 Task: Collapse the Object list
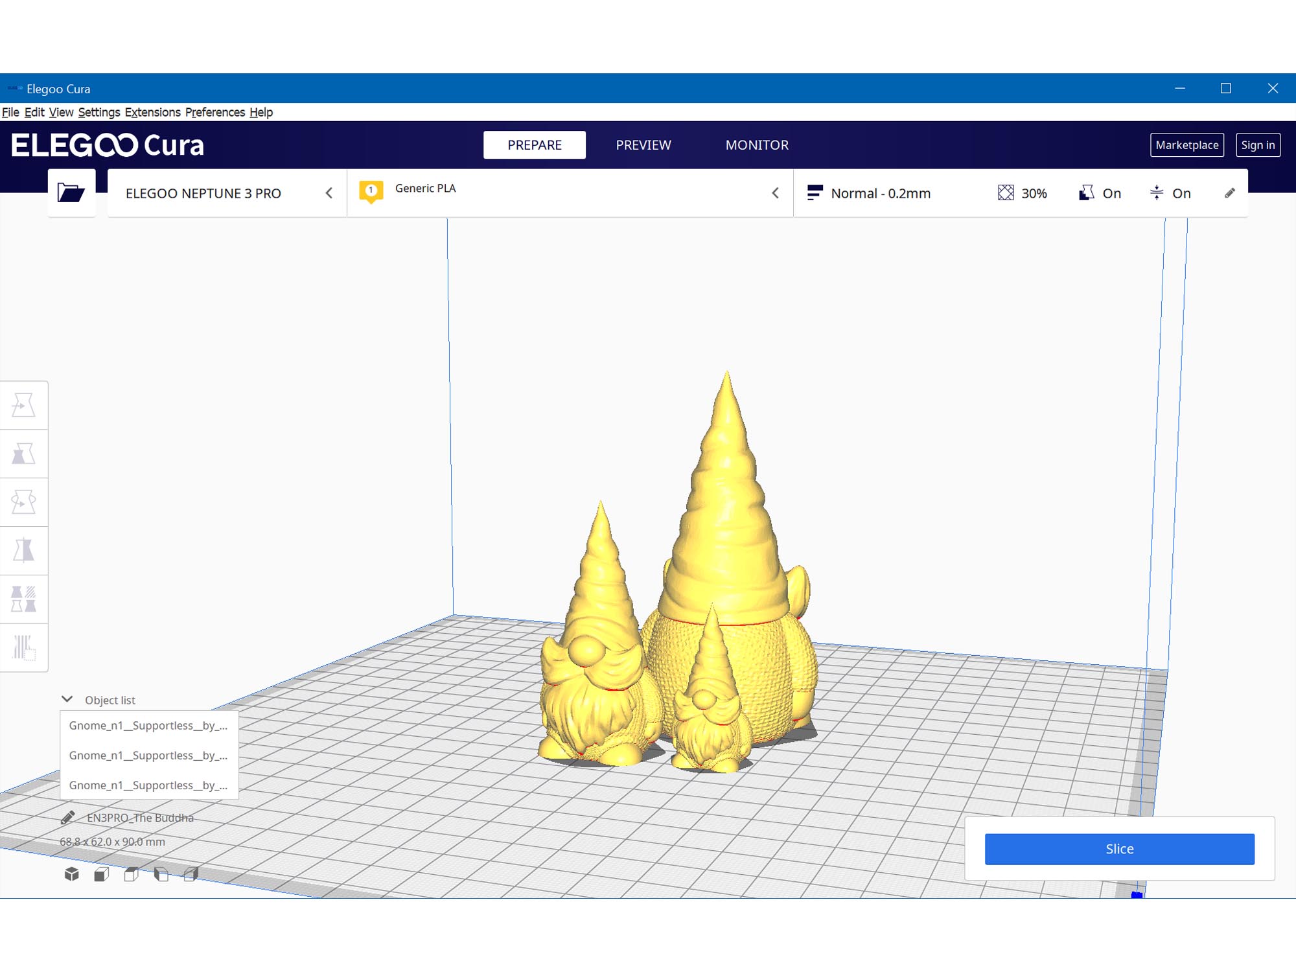point(67,699)
